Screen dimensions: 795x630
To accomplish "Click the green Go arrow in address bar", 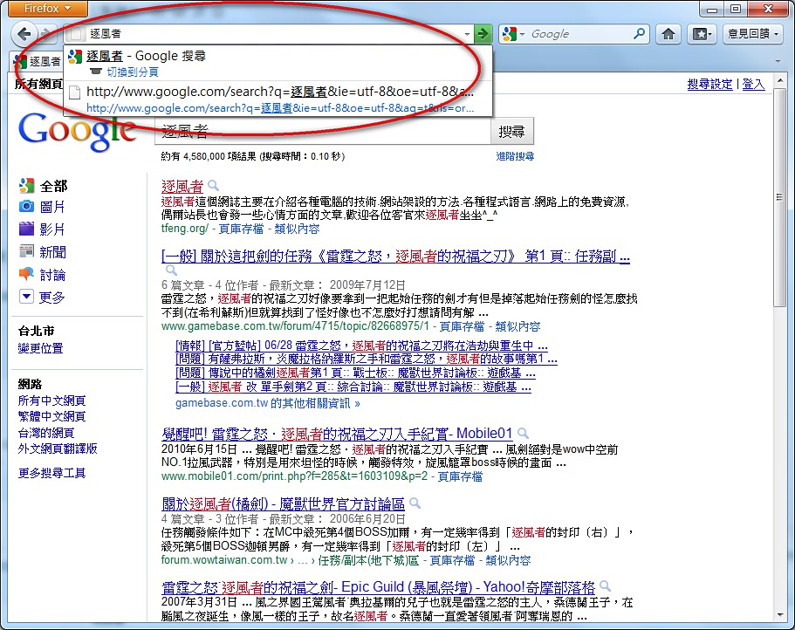I will coord(483,34).
